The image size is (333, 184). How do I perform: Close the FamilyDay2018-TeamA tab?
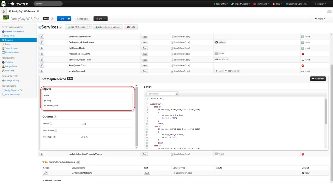coord(38,11)
